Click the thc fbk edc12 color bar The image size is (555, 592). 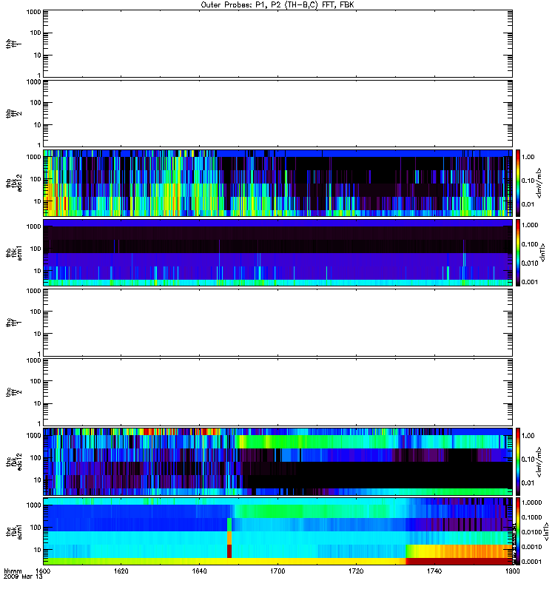(x=518, y=462)
